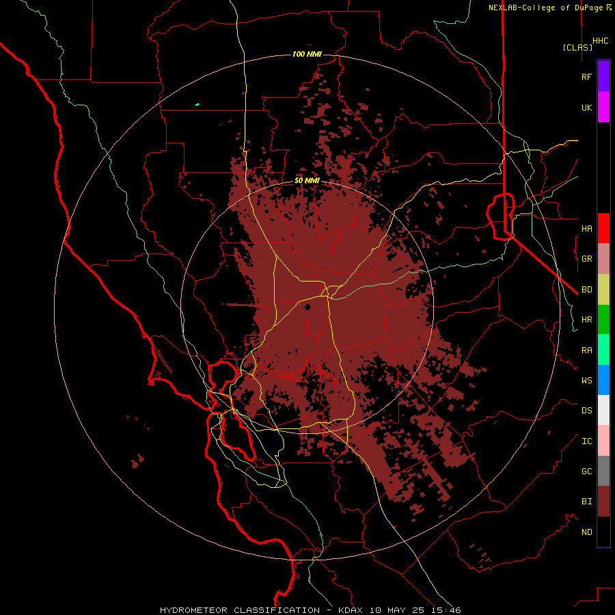Click the HR legend label
The image size is (615, 615).
point(586,320)
